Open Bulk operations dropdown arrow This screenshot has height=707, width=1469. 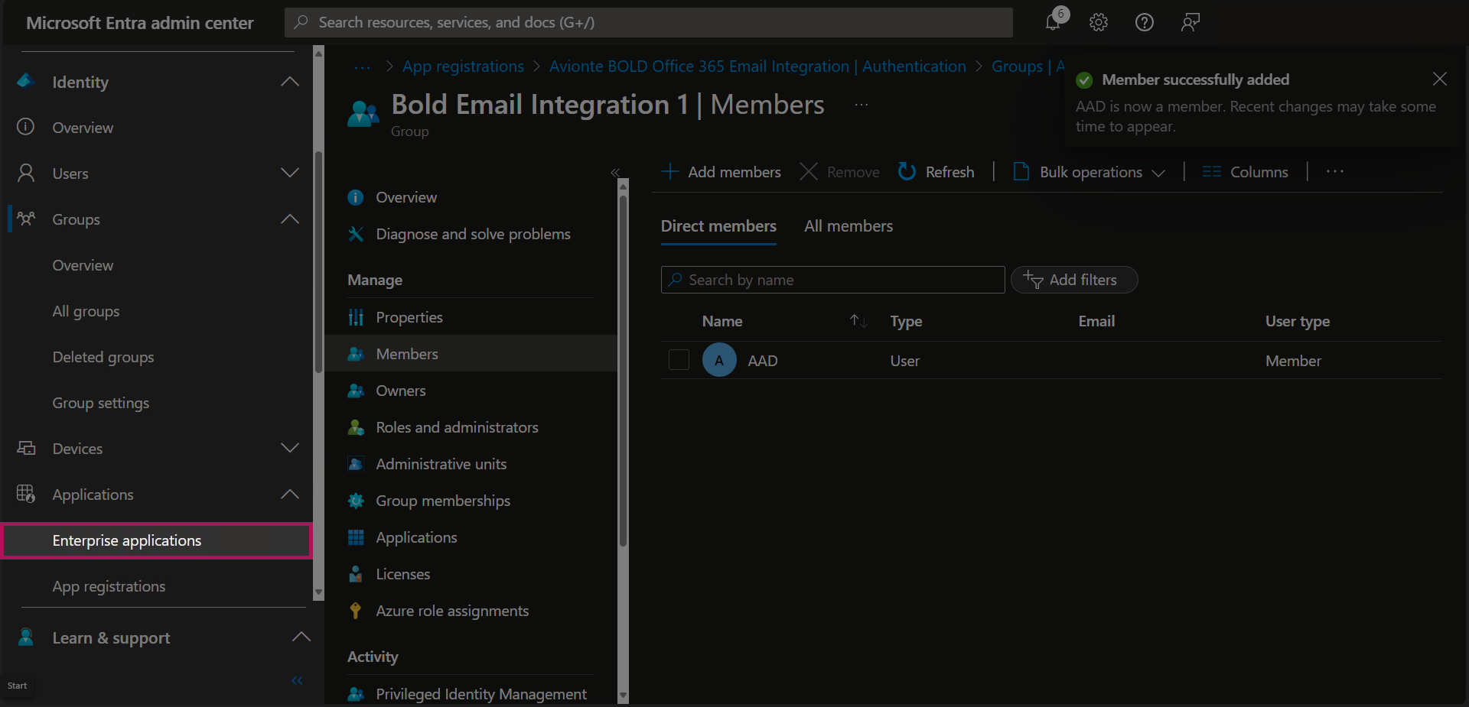(1158, 173)
